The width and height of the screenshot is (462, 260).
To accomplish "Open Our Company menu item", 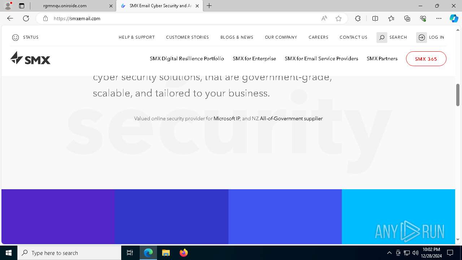I will click(x=281, y=37).
